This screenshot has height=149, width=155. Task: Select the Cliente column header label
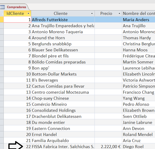pyautogui.click(x=60, y=13)
